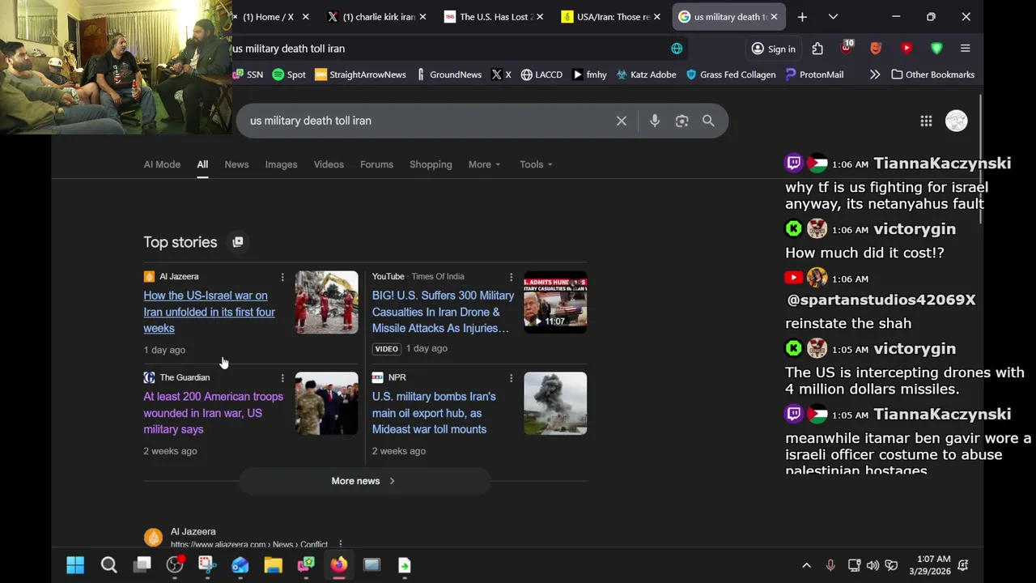Open three-dot menu for Al Jazeera story
This screenshot has width=1036, height=583.
[x=282, y=277]
